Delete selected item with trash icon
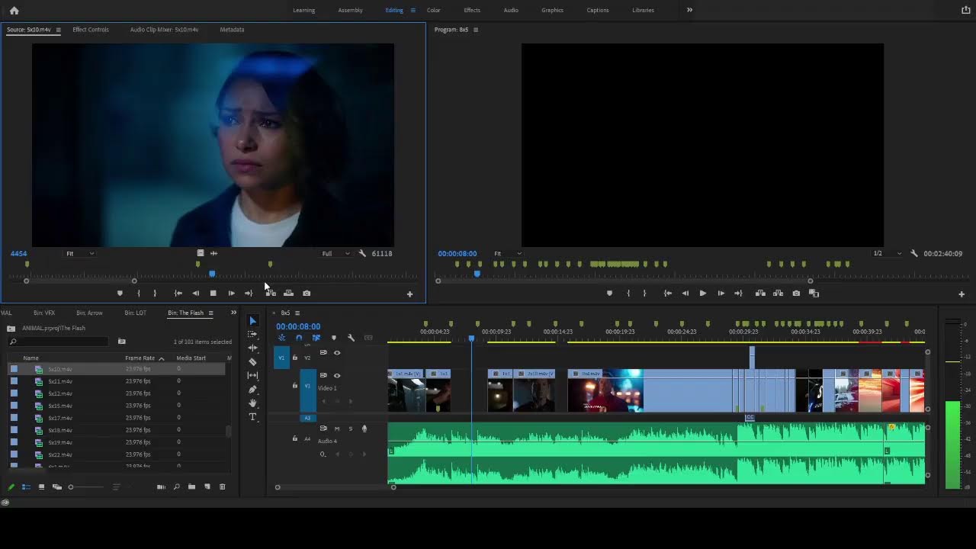 (x=223, y=486)
